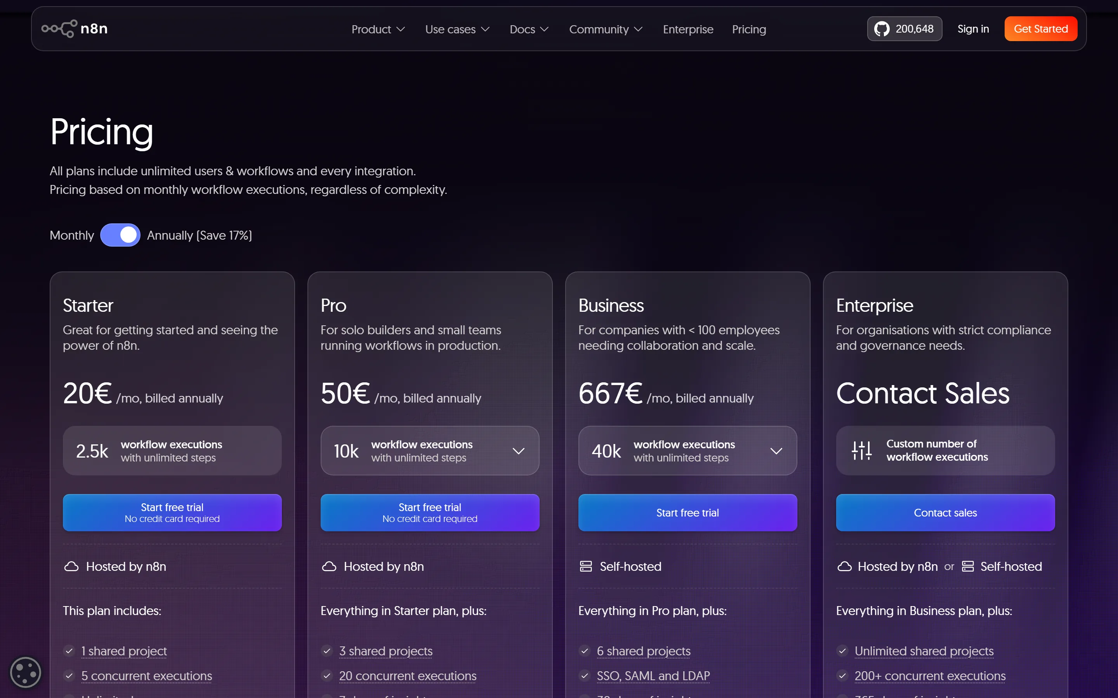Image resolution: width=1118 pixels, height=698 pixels.
Task: Click cloud icon beside Starter's Hosted by n8n
Action: [x=71, y=567]
